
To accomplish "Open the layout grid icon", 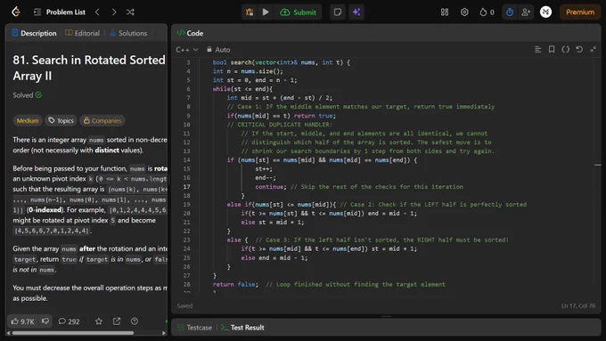I will click(x=445, y=12).
